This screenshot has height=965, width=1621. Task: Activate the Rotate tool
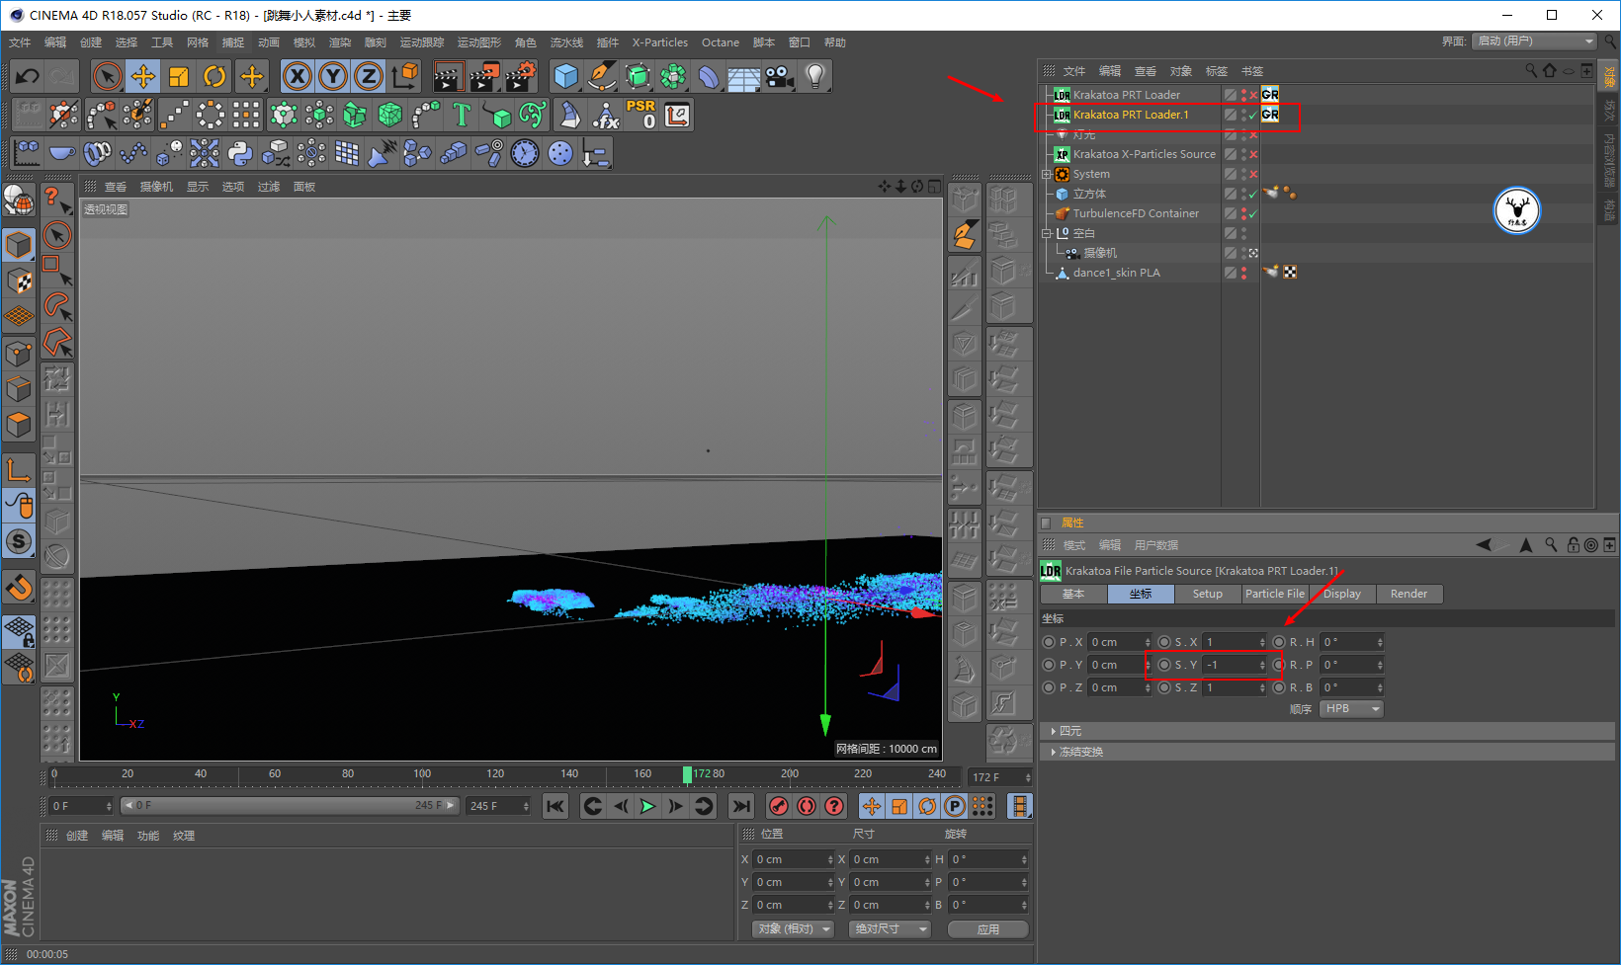pyautogui.click(x=214, y=76)
